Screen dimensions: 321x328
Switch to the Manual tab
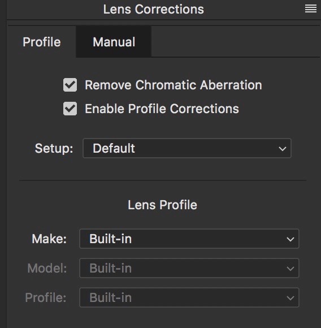(114, 42)
